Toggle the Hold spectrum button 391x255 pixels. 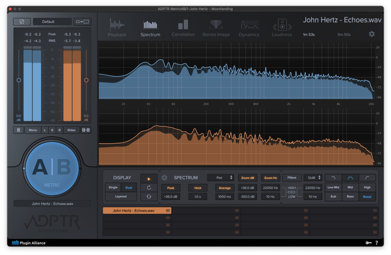point(198,188)
